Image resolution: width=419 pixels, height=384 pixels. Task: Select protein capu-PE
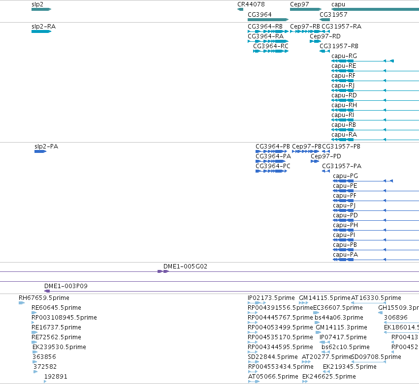(x=345, y=186)
